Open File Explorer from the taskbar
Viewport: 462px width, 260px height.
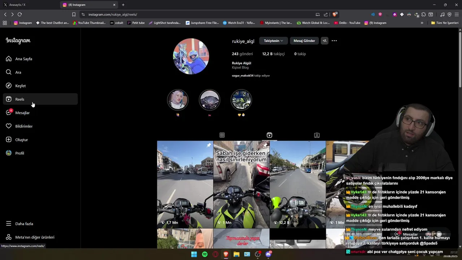coord(236,254)
